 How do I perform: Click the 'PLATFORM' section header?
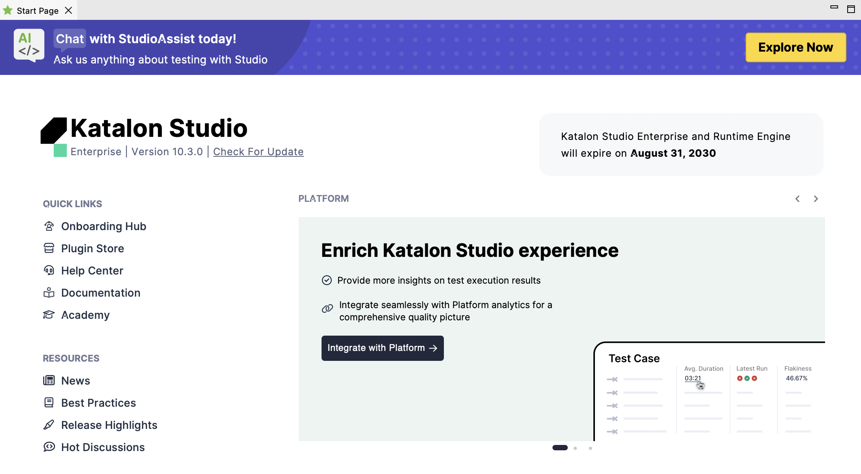pos(323,199)
